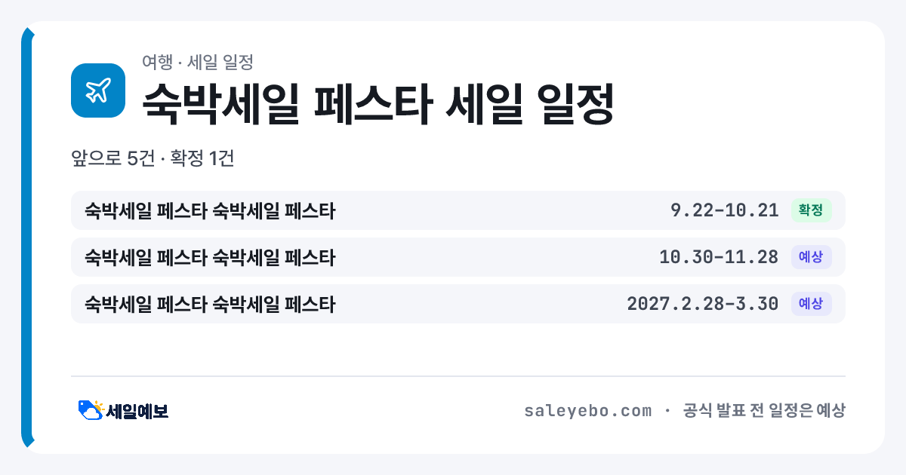Viewport: 906px width, 475px height.
Task: Click the 숙박세일 페스타 세일 일정 headline
Action: click(378, 103)
